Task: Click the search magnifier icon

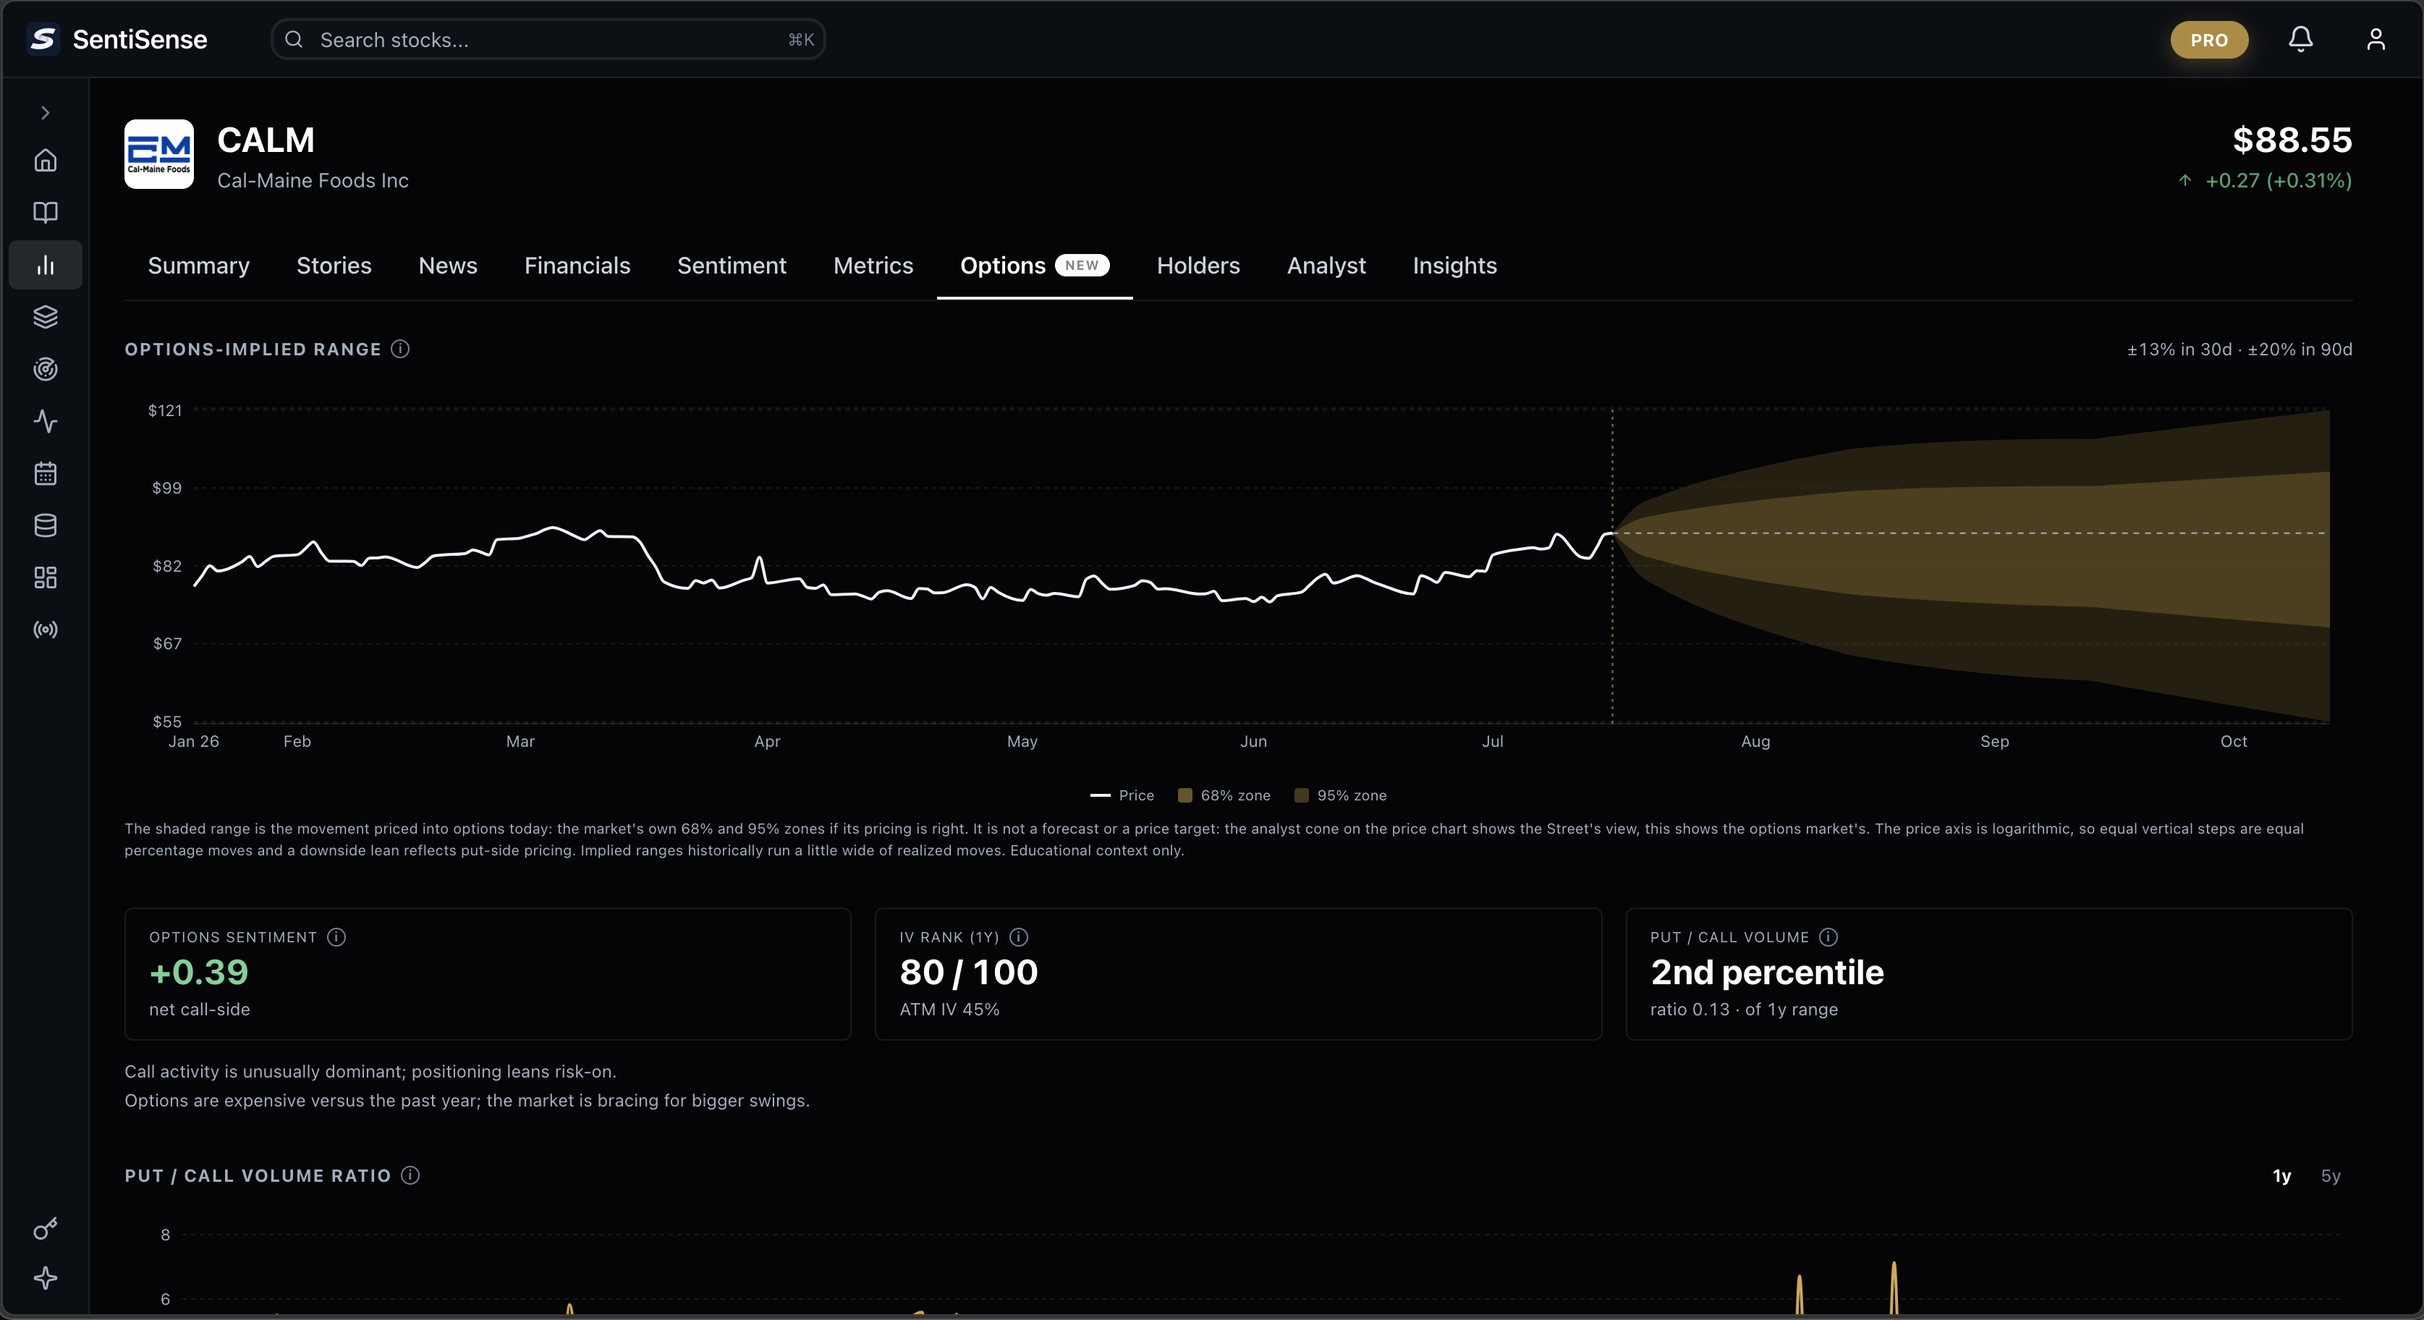Action: click(x=294, y=40)
